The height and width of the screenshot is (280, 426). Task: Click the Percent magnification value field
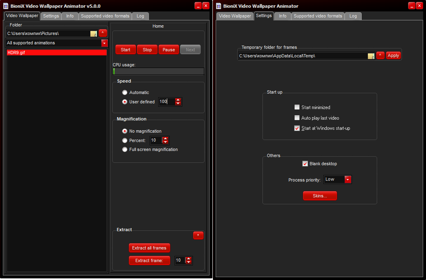point(156,140)
